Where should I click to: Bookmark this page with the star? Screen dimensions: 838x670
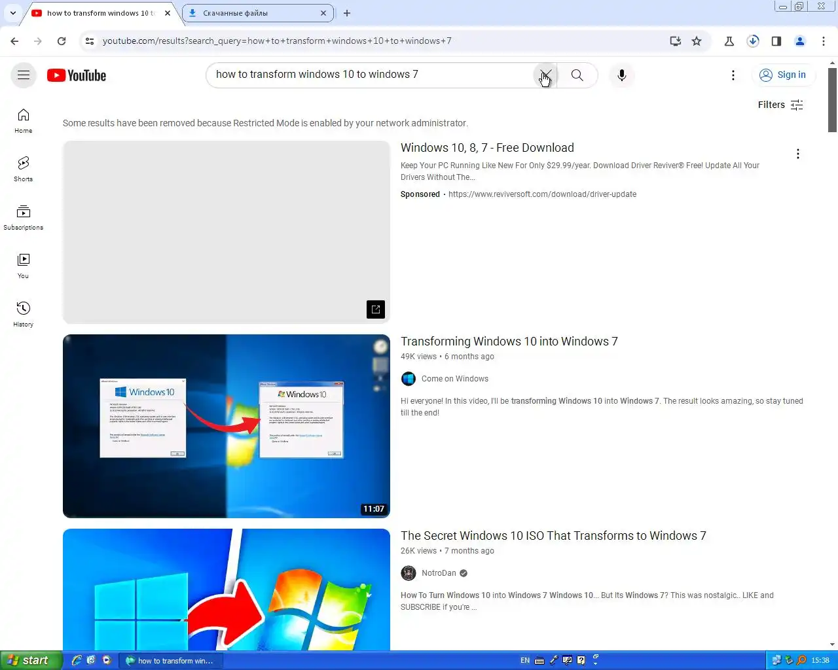[697, 41]
